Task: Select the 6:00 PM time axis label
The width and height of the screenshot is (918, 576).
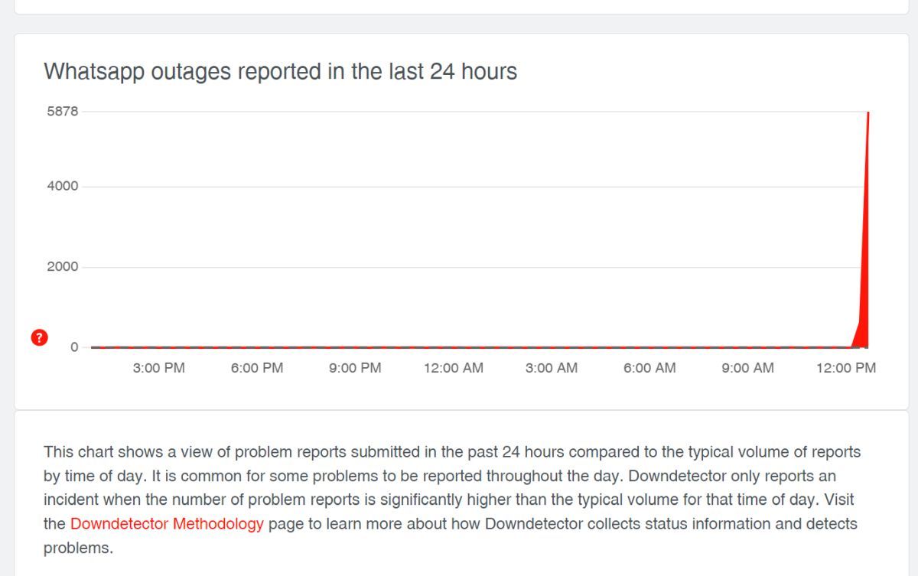Action: click(257, 368)
